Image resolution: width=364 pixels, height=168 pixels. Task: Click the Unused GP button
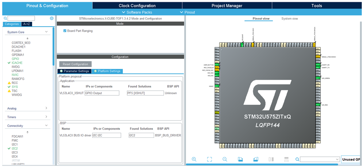(351, 159)
